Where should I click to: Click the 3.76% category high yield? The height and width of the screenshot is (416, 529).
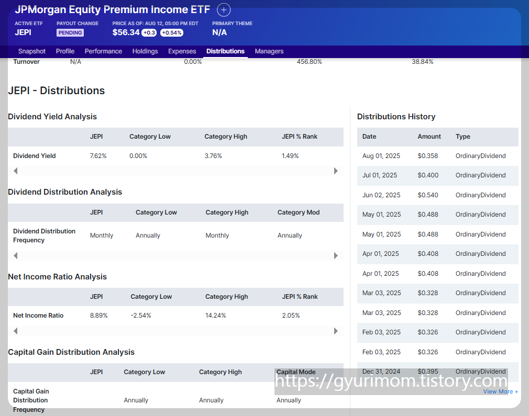213,156
